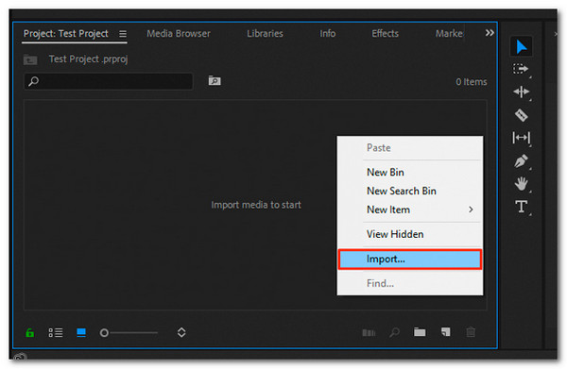Choose Paste from context menu
567x369 pixels.
410,147
